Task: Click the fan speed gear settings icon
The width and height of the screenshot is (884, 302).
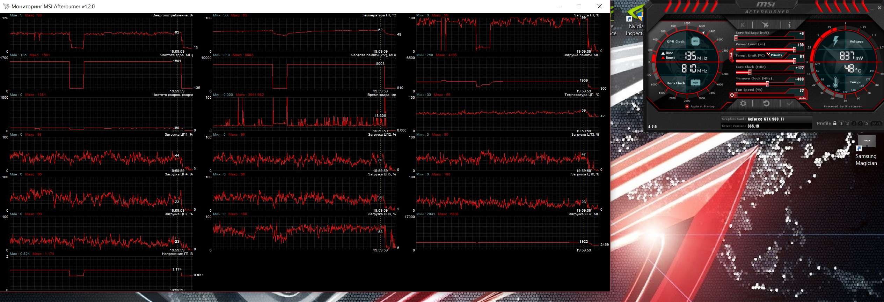Action: coord(732,95)
